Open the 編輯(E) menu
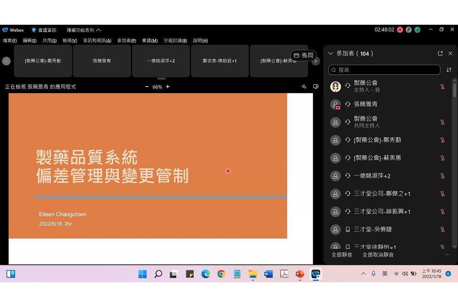The height and width of the screenshot is (307, 458). 29,41
